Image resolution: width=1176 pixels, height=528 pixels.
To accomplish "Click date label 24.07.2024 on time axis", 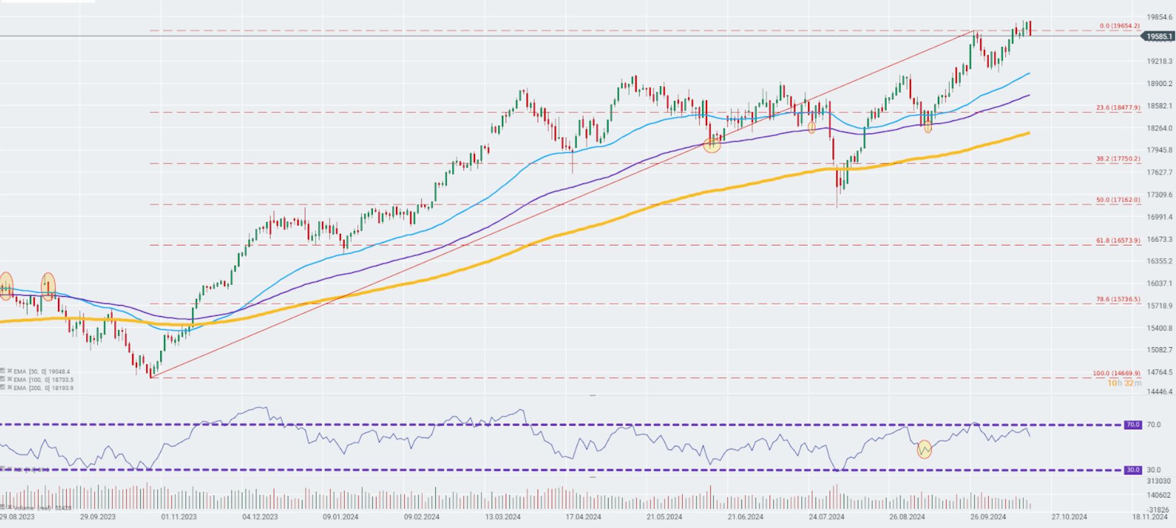I will (826, 517).
